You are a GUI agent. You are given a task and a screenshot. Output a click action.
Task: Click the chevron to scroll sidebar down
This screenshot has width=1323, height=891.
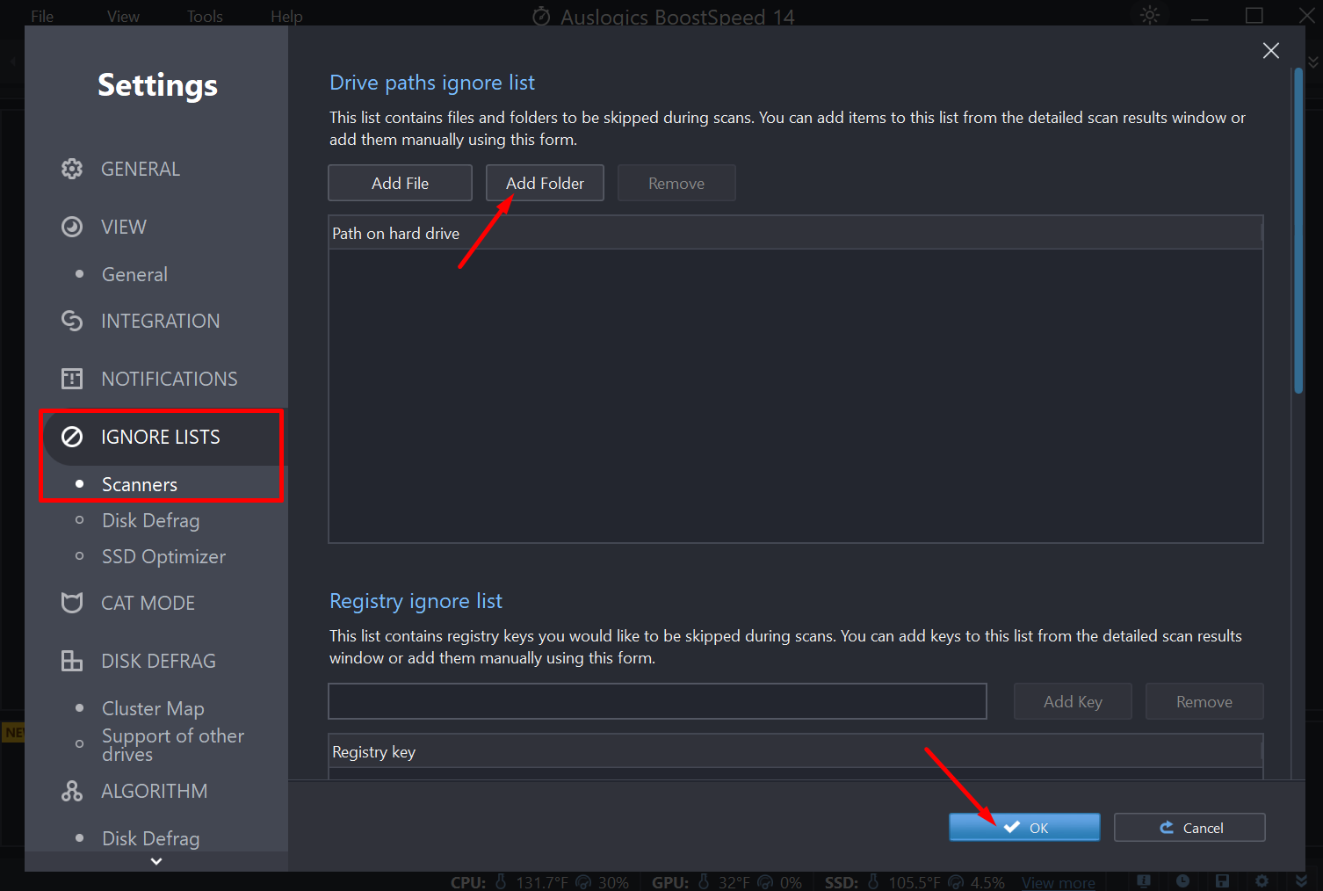[156, 862]
